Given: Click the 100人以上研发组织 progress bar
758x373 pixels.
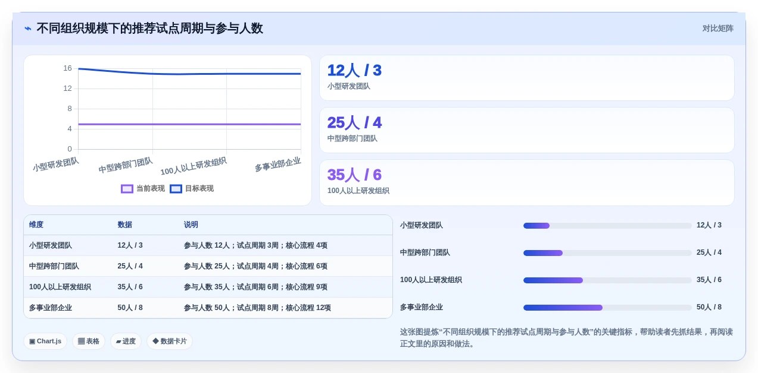Looking at the screenshot, I should 607,280.
